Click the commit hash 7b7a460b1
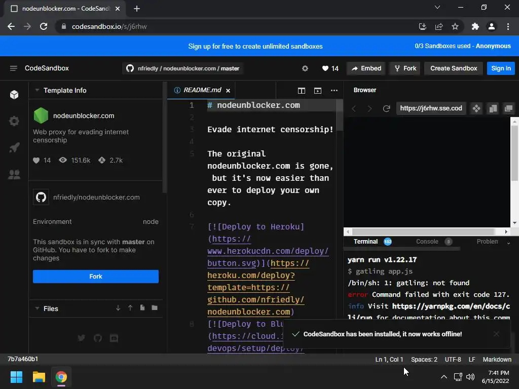Screen dimensions: 519x389 (23, 359)
